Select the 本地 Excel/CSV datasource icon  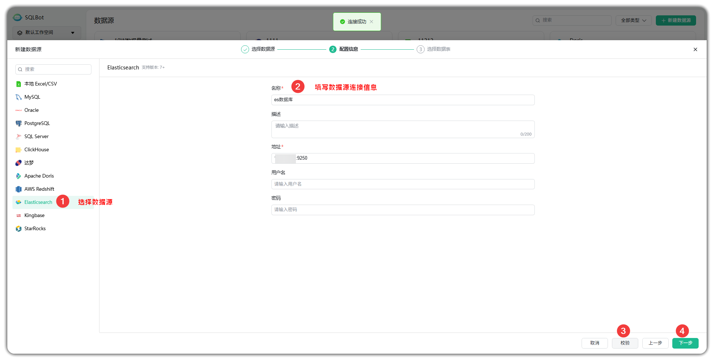coord(19,84)
